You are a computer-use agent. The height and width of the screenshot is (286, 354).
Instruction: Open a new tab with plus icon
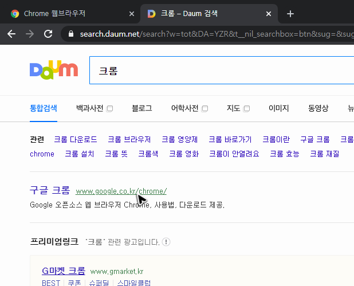[290, 14]
